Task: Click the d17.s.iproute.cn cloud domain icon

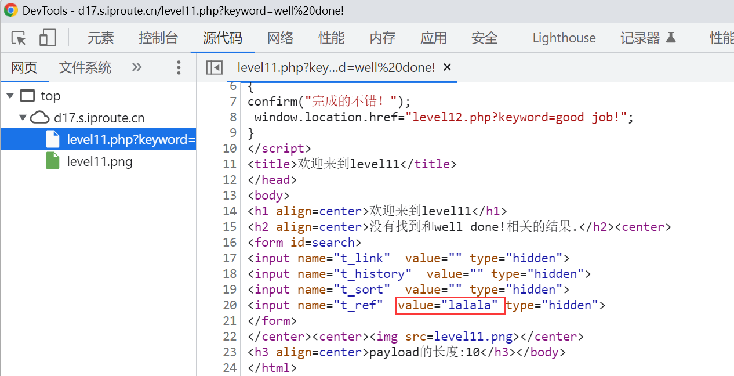Action: click(x=39, y=118)
